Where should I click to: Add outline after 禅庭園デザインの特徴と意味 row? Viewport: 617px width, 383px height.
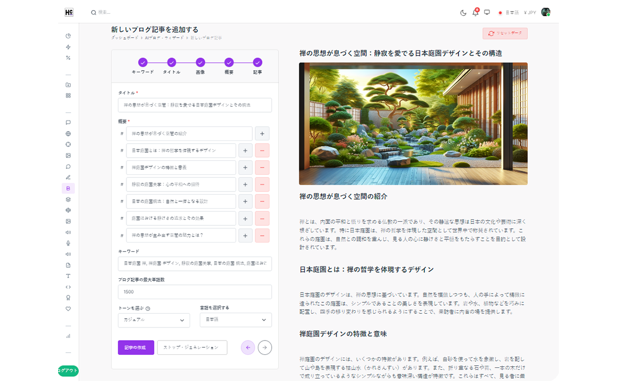tap(245, 167)
